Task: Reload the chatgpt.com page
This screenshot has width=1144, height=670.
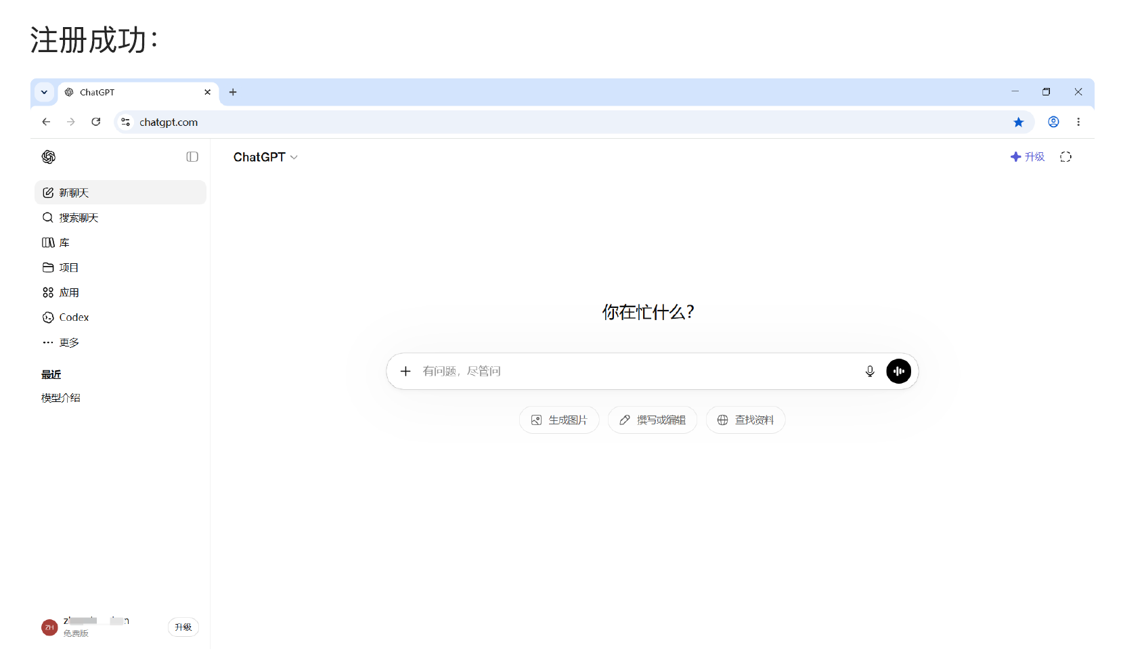Action: tap(96, 122)
